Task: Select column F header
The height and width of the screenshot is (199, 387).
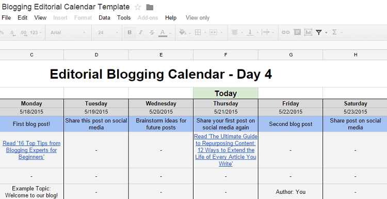Action: tap(225, 55)
